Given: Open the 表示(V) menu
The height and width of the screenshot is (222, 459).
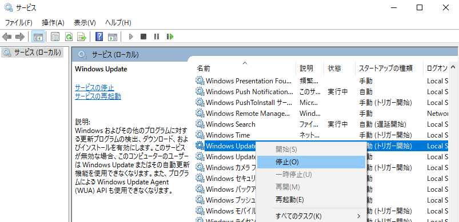Looking at the screenshot, I should pyautogui.click(x=85, y=23).
